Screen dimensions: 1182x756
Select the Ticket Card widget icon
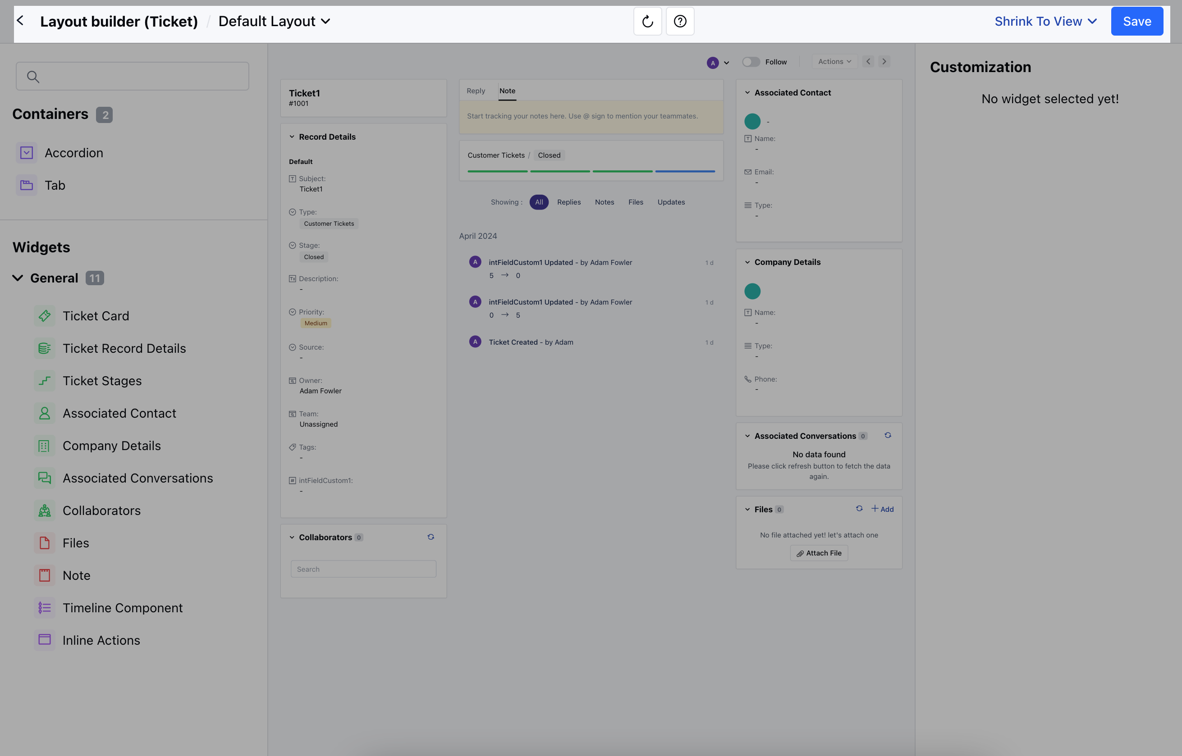pyautogui.click(x=44, y=316)
